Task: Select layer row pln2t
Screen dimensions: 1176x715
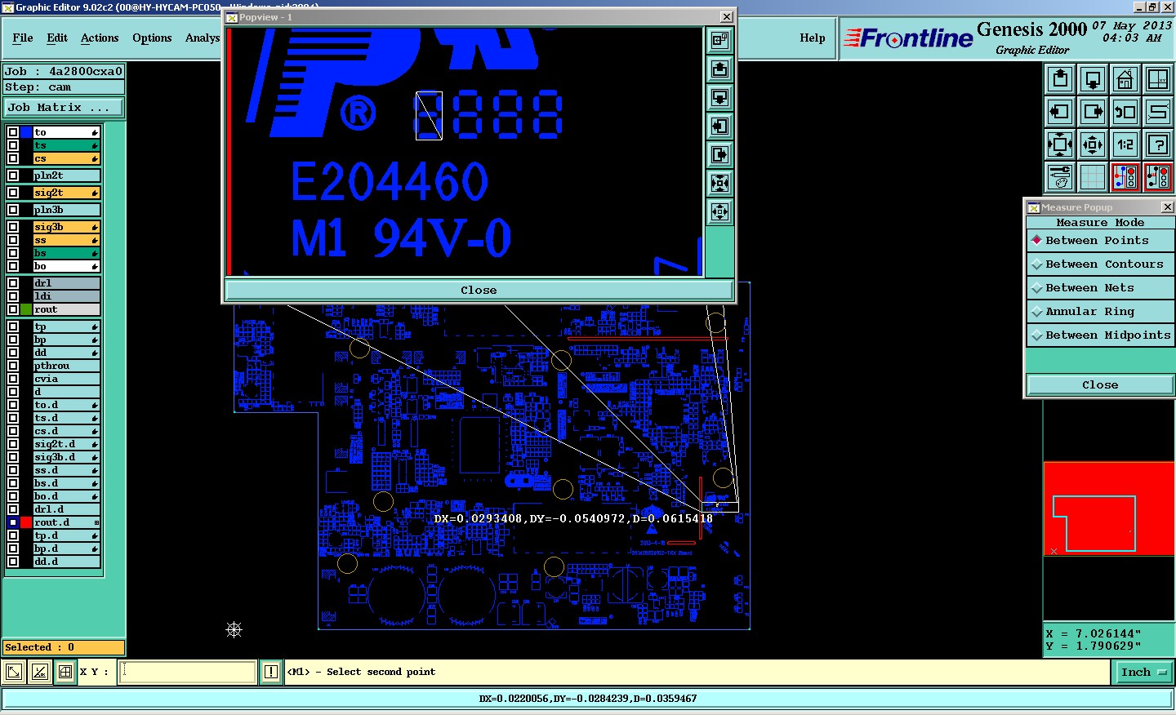Action: [66, 175]
